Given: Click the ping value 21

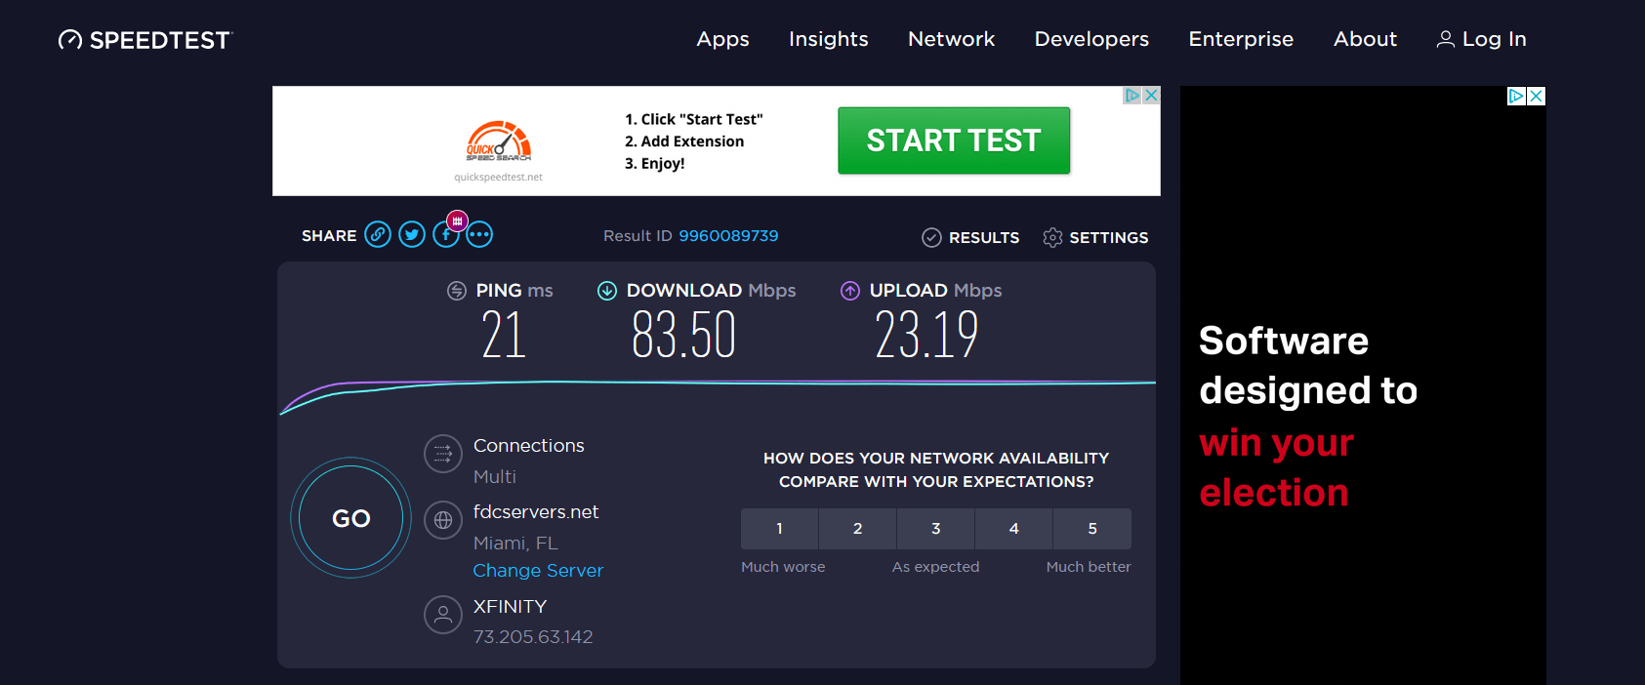Looking at the screenshot, I should pyautogui.click(x=504, y=335).
